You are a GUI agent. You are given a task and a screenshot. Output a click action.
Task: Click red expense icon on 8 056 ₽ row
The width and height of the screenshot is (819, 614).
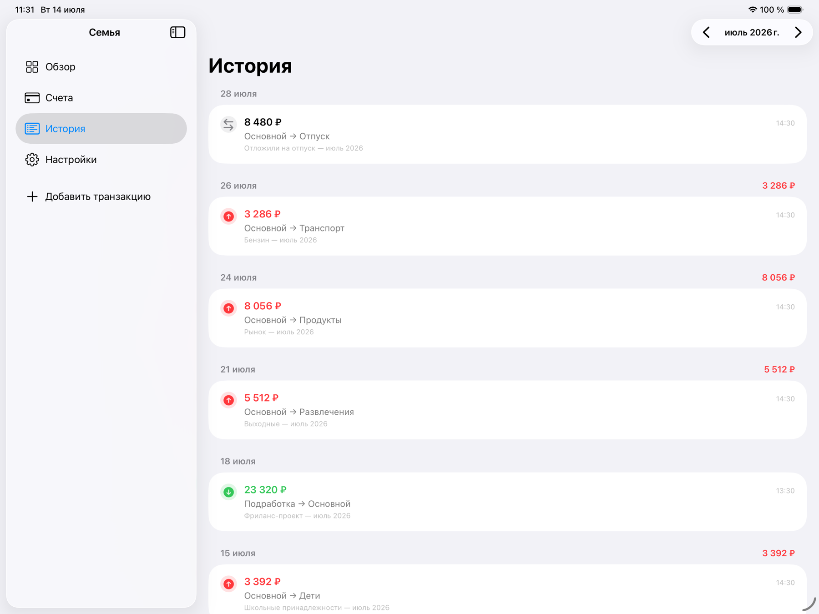point(228,308)
